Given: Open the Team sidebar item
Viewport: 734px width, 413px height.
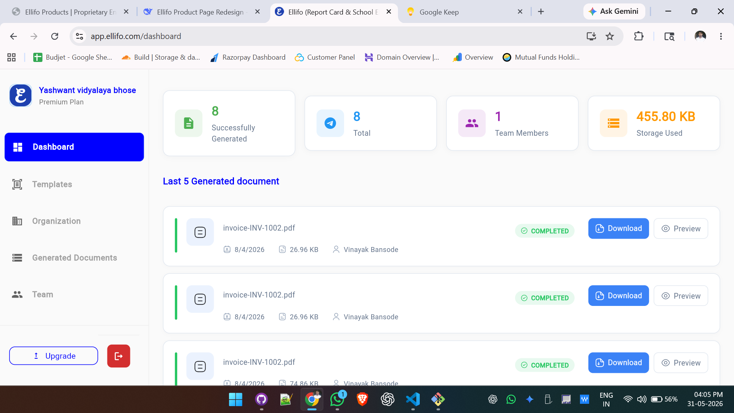Looking at the screenshot, I should [x=32, y=294].
